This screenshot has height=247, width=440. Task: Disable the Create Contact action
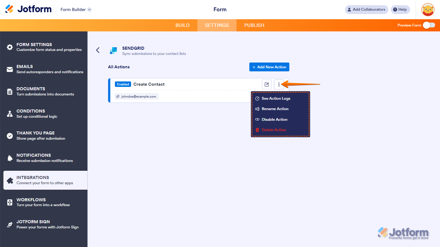274,119
